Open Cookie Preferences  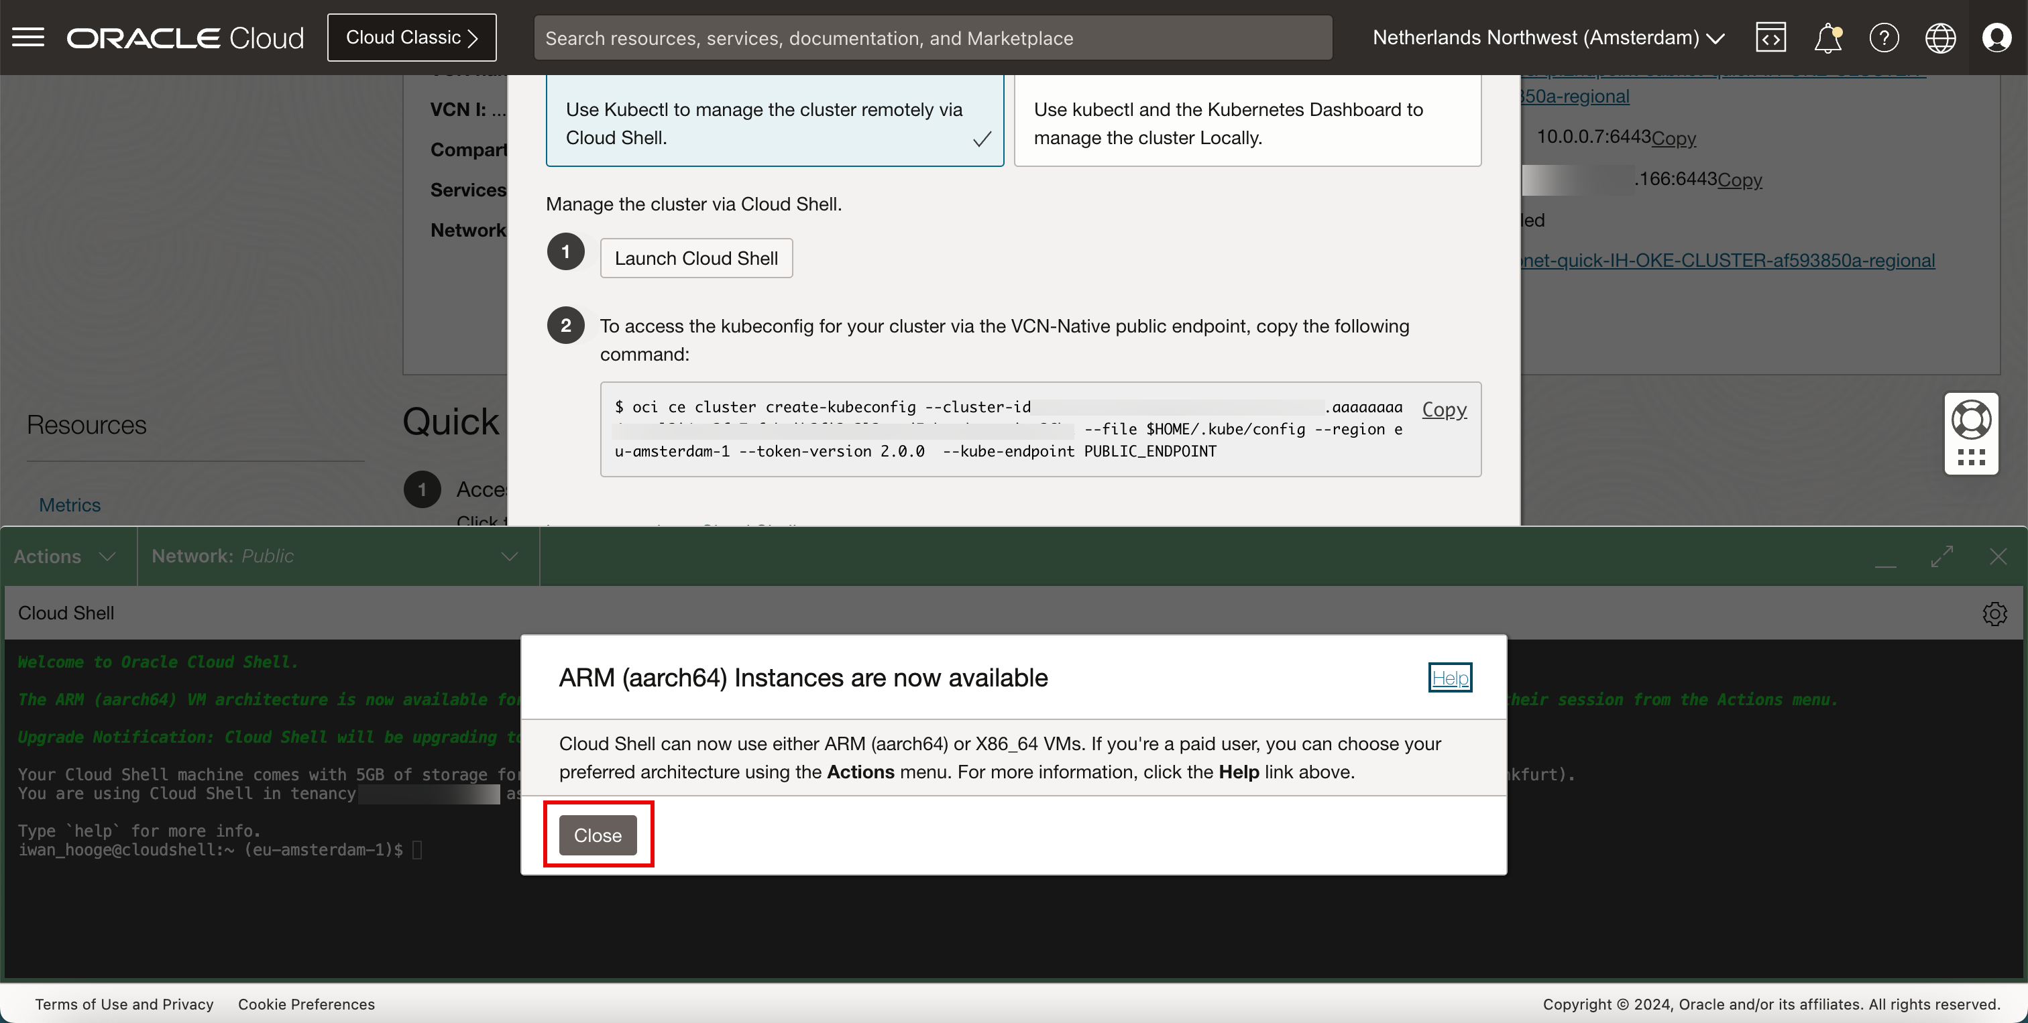[306, 1004]
